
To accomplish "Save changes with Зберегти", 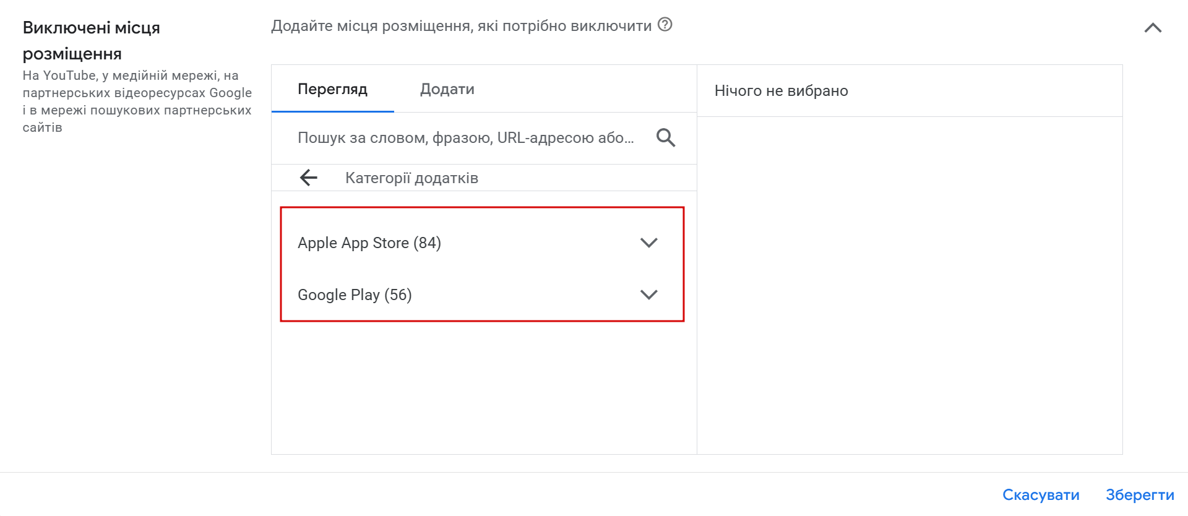I will tap(1139, 495).
